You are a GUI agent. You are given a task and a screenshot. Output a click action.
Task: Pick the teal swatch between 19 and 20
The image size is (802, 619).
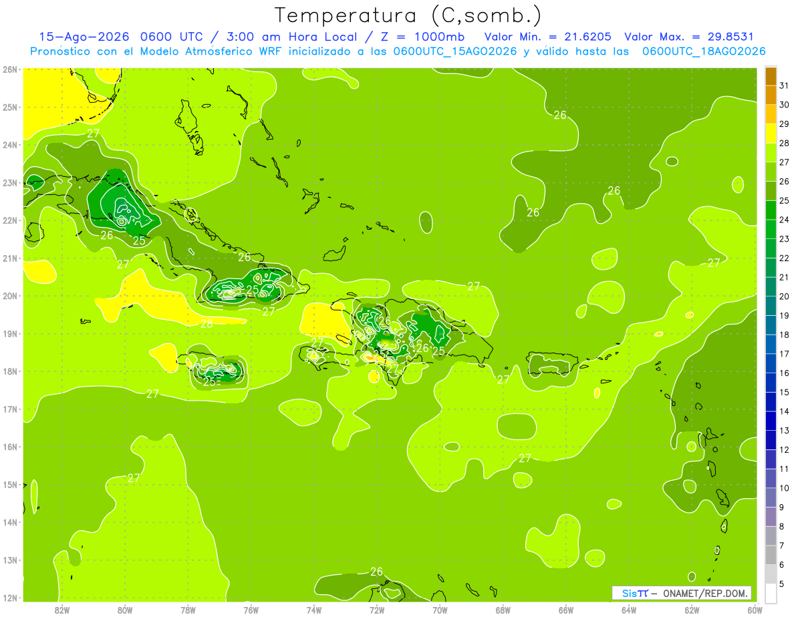pyautogui.click(x=771, y=306)
